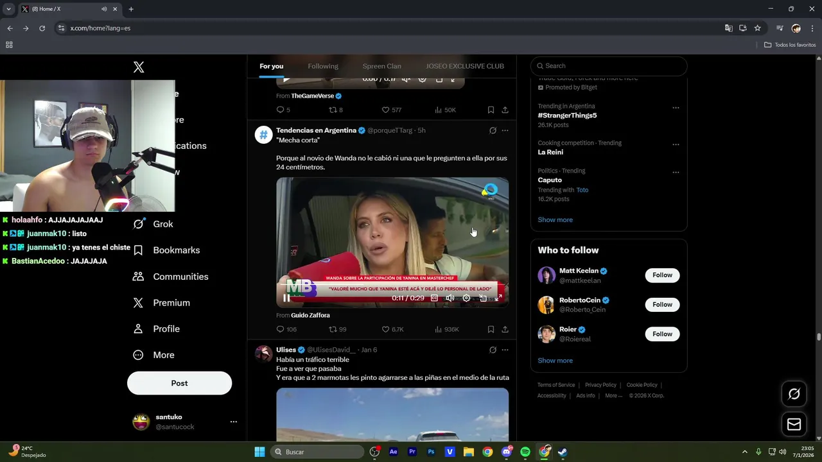
Task: Click the X search field
Action: 609,65
